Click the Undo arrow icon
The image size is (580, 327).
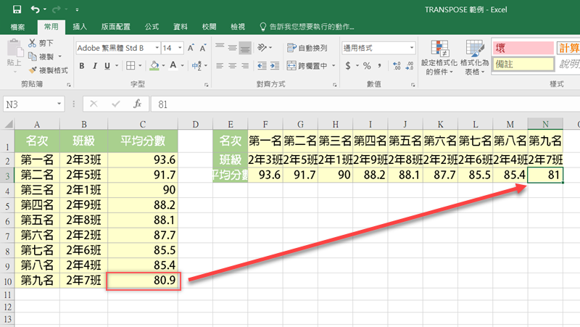coord(35,10)
